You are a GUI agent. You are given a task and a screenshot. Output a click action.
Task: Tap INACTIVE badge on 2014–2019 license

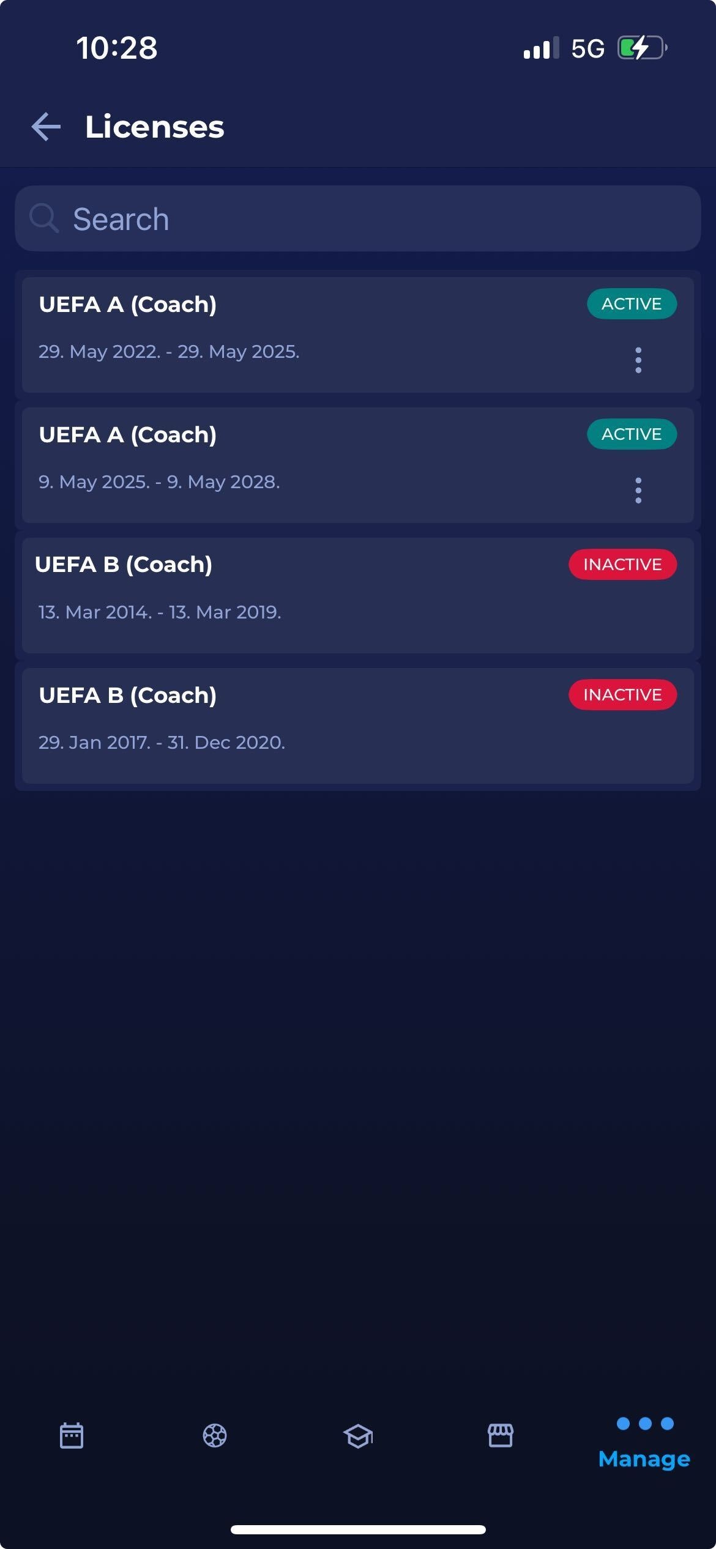coord(622,564)
